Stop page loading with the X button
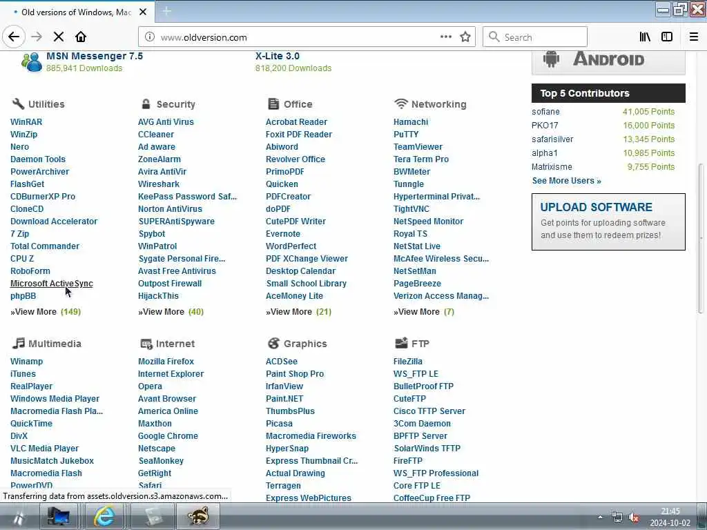Viewport: 707px width, 530px height. (59, 37)
